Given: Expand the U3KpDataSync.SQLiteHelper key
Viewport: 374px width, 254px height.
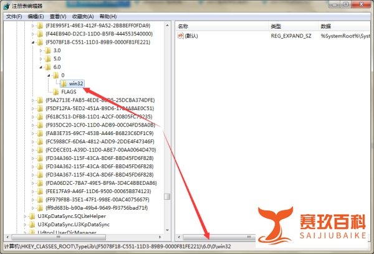Looking at the screenshot, I should click(x=25, y=217).
